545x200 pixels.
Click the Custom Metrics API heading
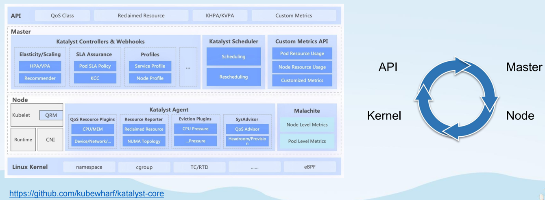(x=302, y=41)
